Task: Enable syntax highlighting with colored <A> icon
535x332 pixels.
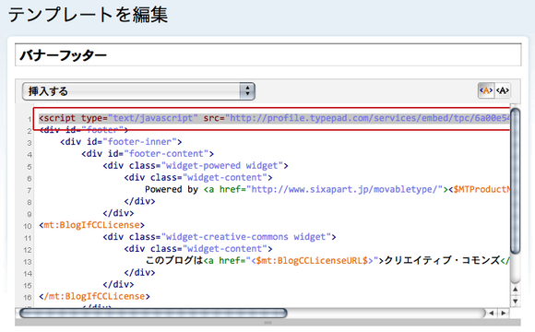Action: click(486, 90)
